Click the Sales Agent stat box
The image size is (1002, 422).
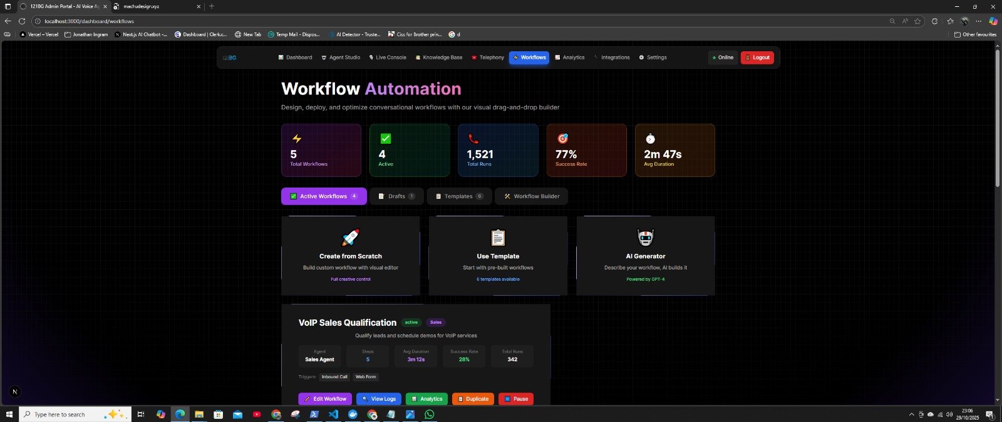pyautogui.click(x=320, y=356)
